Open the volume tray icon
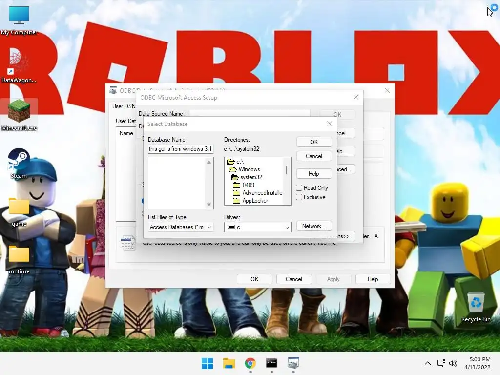 (453, 363)
